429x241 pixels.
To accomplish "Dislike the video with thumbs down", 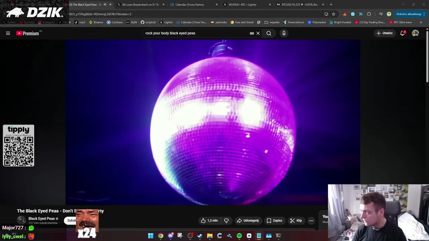I will [227, 221].
